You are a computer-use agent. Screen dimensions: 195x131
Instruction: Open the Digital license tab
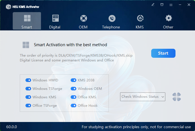click(55, 21)
